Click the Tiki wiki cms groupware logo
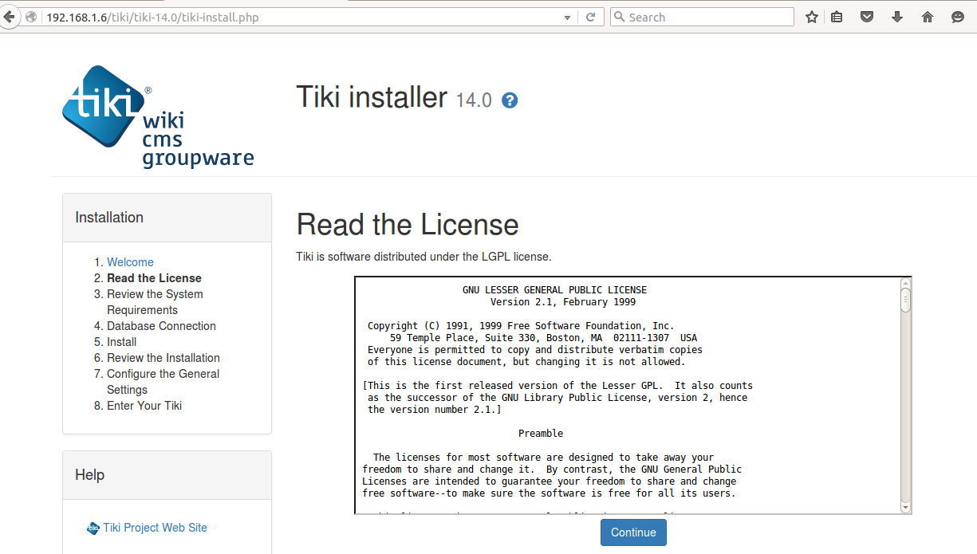 click(x=158, y=116)
